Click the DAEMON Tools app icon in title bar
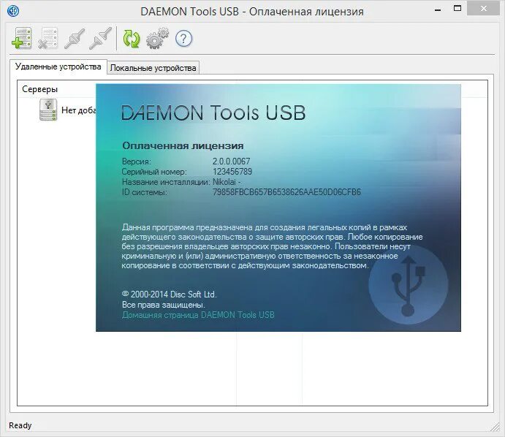The image size is (505, 437). [13, 11]
